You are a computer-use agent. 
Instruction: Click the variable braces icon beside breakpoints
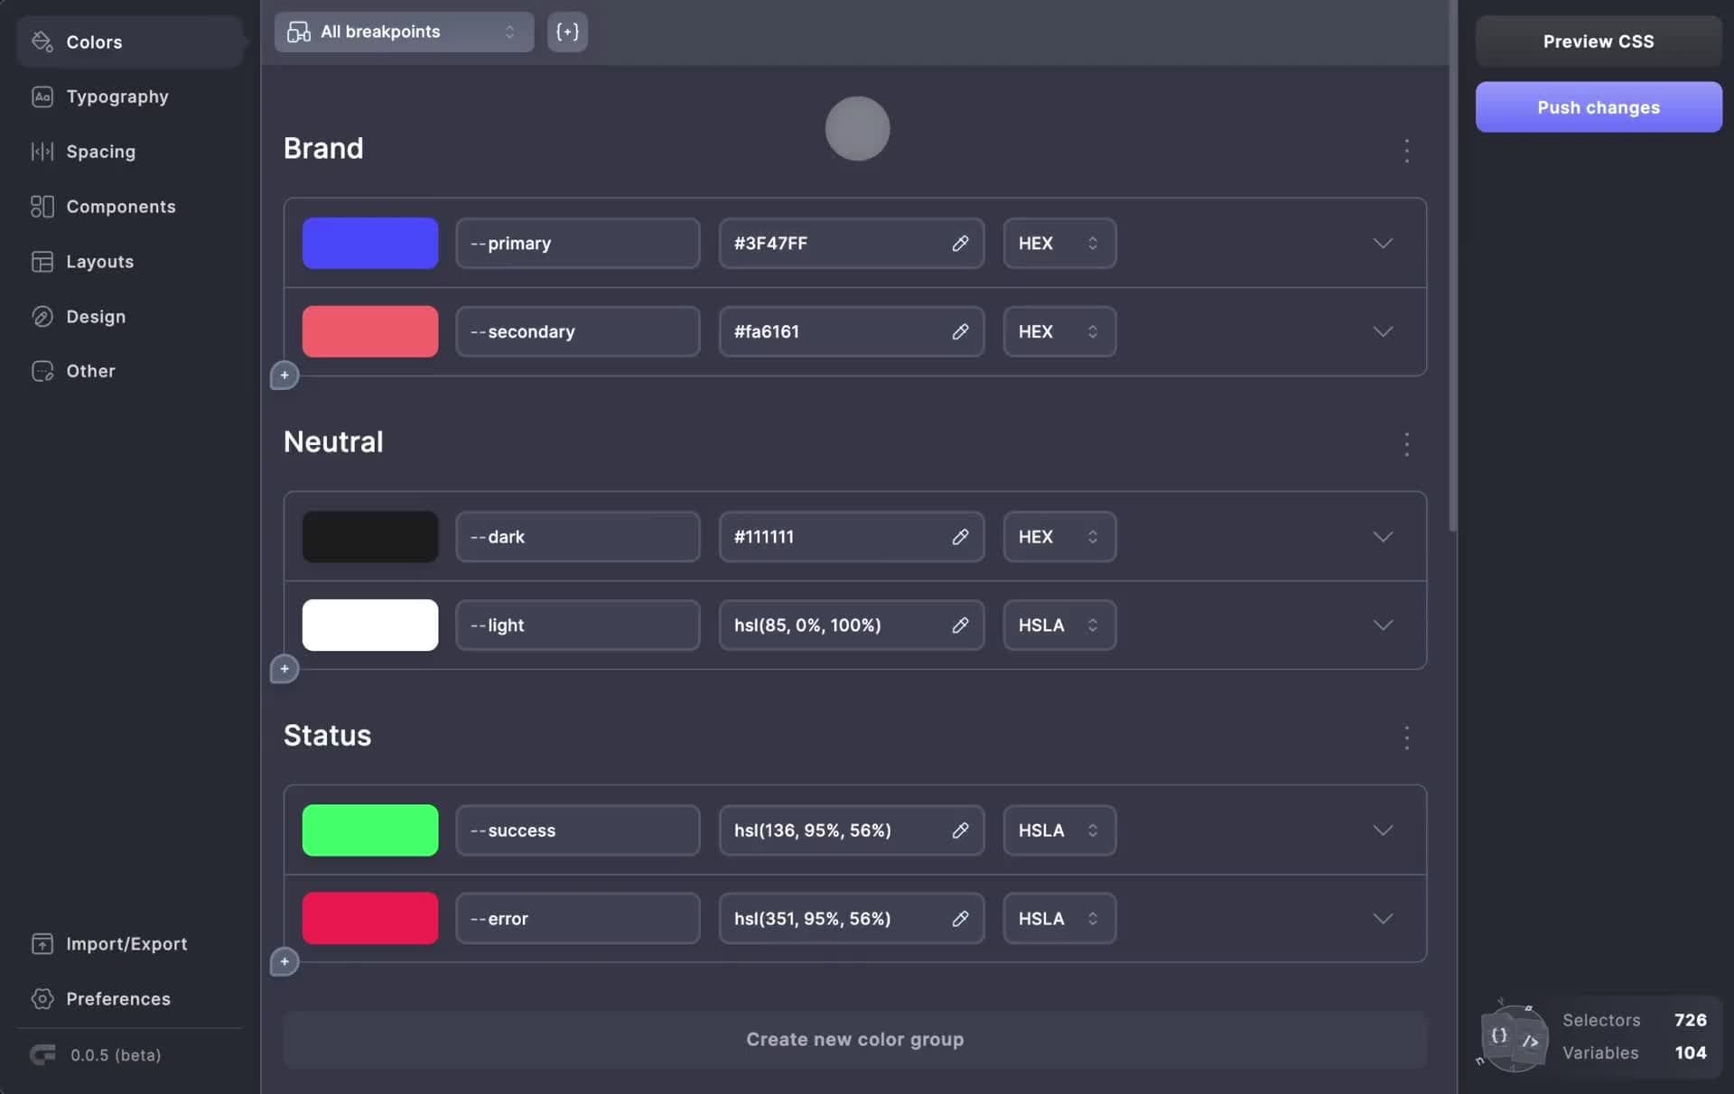[x=567, y=32]
